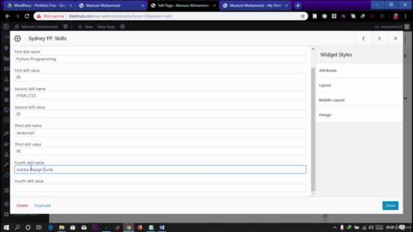Open Firefox from the taskbar
This screenshot has width=413, height=232.
coord(139,227)
